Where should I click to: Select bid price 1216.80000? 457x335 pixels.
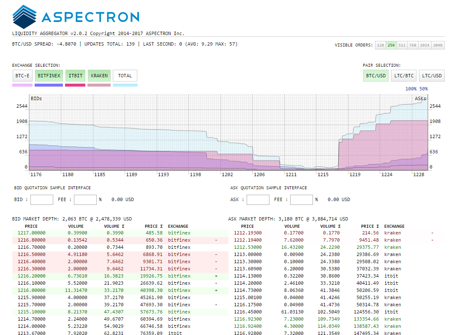tap(32, 240)
